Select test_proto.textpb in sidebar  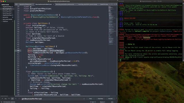(x=7, y=19)
